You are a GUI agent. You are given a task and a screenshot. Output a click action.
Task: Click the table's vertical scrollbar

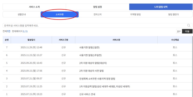point(193,66)
